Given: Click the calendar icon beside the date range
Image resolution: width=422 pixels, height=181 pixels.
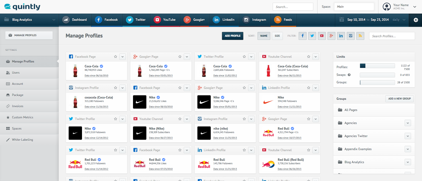Looking at the screenshot, I should pos(342,20).
